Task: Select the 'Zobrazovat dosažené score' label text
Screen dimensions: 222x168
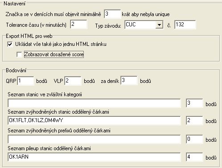Action: (x=54, y=54)
